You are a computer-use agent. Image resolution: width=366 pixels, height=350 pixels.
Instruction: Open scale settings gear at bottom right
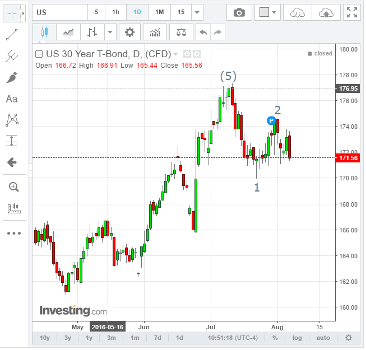click(349, 338)
